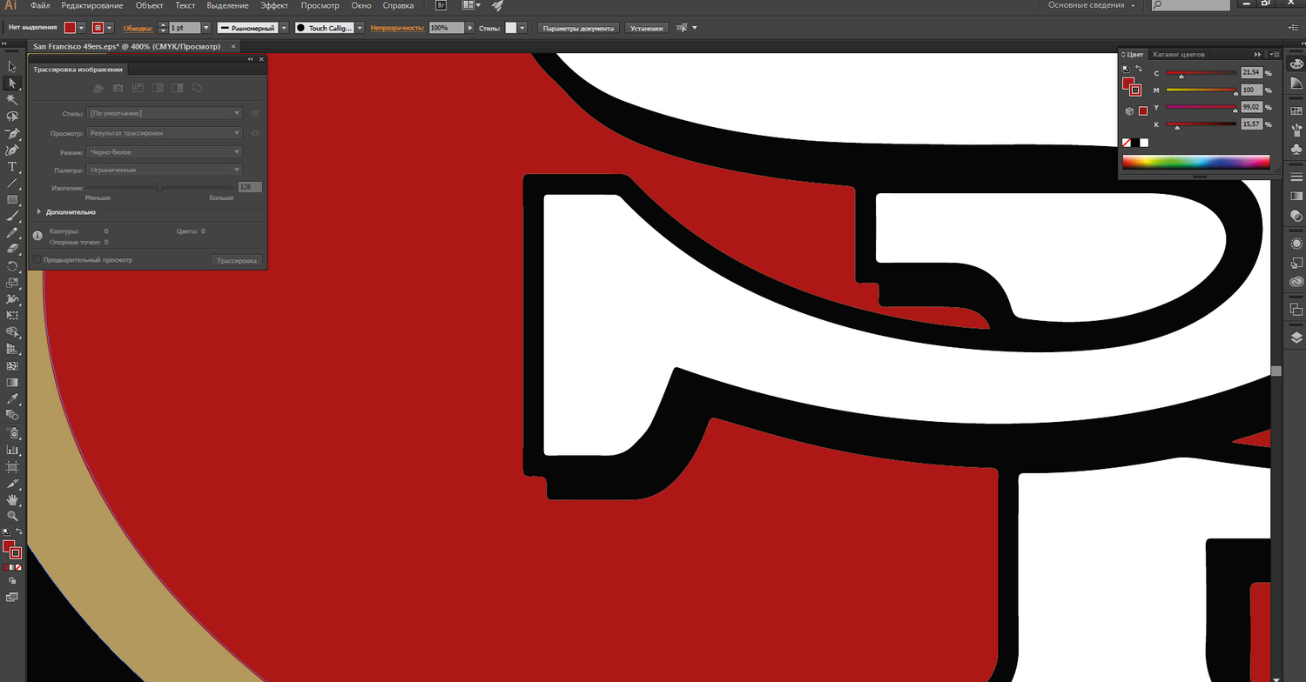Click the Low Color preset icon
Image resolution: width=1306 pixels, height=682 pixels.
(138, 88)
